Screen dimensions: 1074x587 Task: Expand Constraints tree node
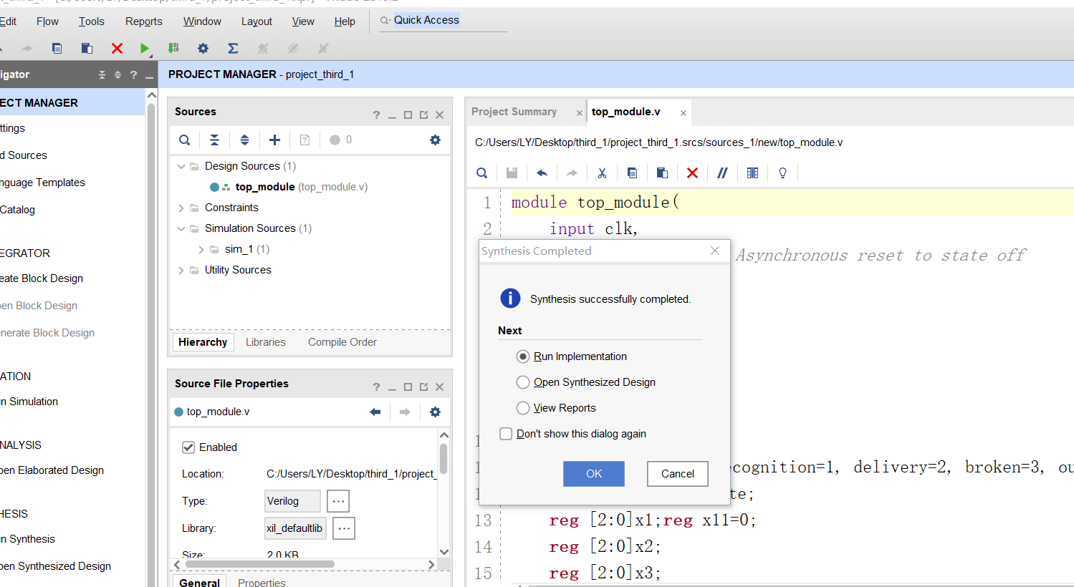point(181,208)
